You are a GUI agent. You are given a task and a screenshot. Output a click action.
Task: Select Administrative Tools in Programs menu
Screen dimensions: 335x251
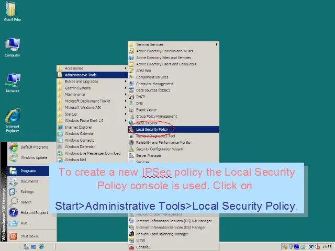(x=92, y=75)
